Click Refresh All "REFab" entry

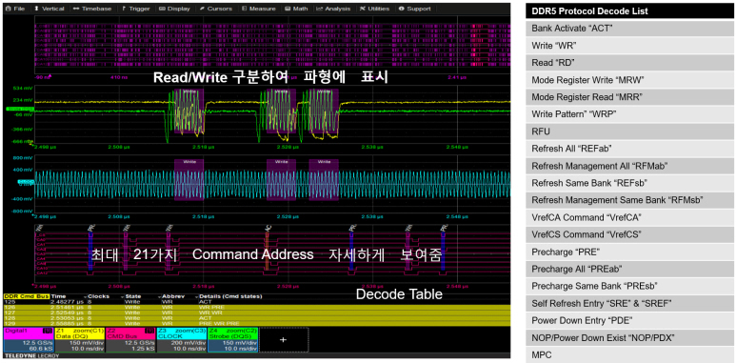point(630,149)
